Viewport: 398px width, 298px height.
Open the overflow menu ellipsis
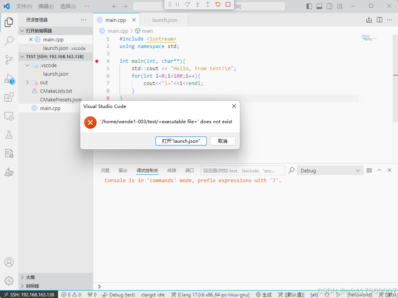[86, 6]
